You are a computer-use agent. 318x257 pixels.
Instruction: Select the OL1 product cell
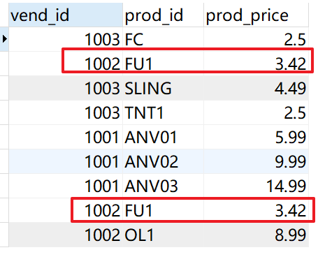163,235
